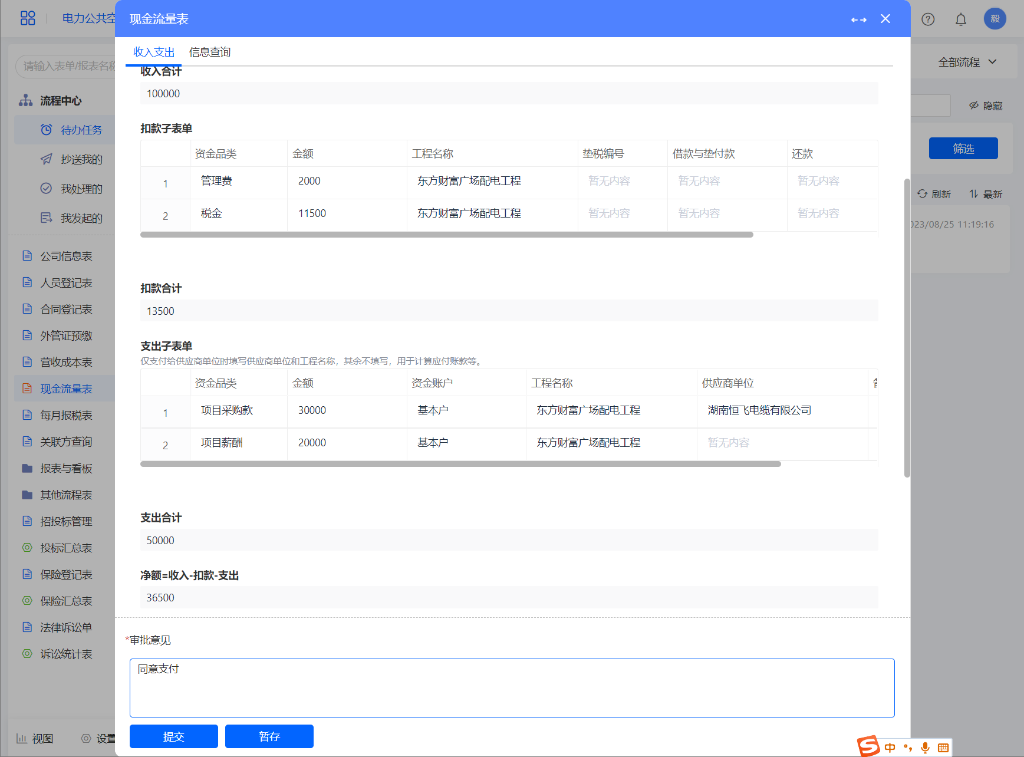Expand the dialog with the double-arrow icon
1024x757 pixels.
pos(858,19)
